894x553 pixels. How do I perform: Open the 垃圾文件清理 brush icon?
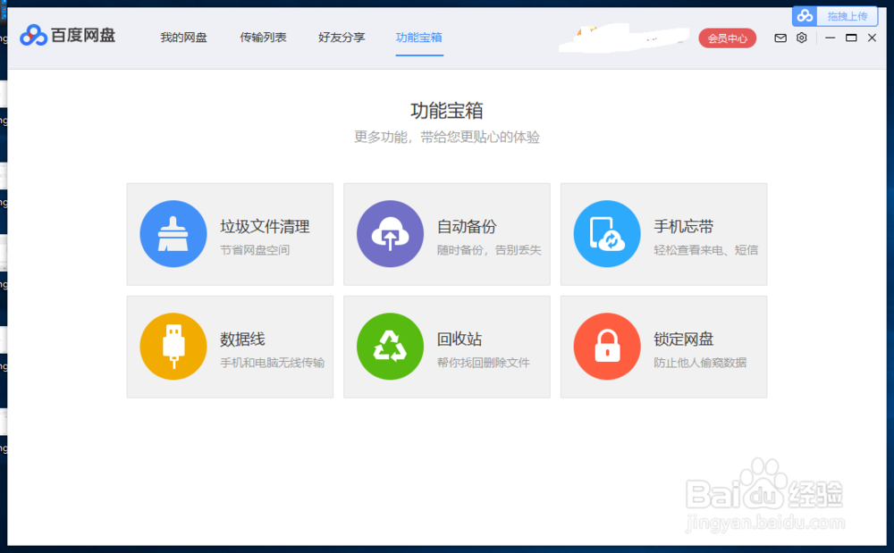click(x=173, y=233)
